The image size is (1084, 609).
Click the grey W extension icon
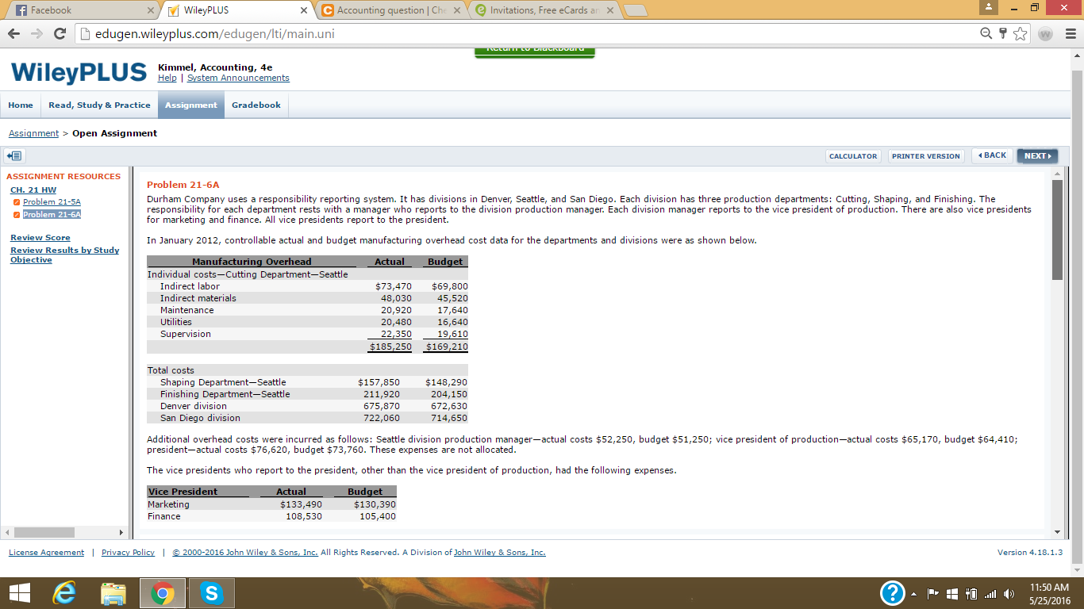[1045, 34]
